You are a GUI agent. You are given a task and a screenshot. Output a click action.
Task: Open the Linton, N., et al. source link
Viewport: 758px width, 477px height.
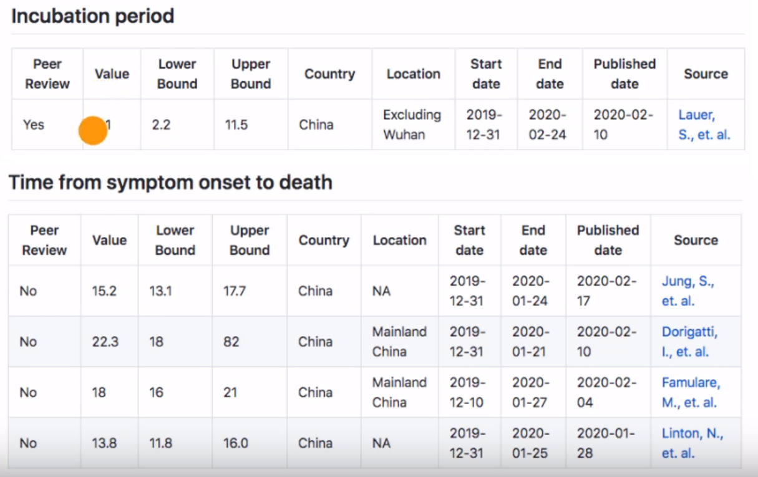pyautogui.click(x=691, y=443)
